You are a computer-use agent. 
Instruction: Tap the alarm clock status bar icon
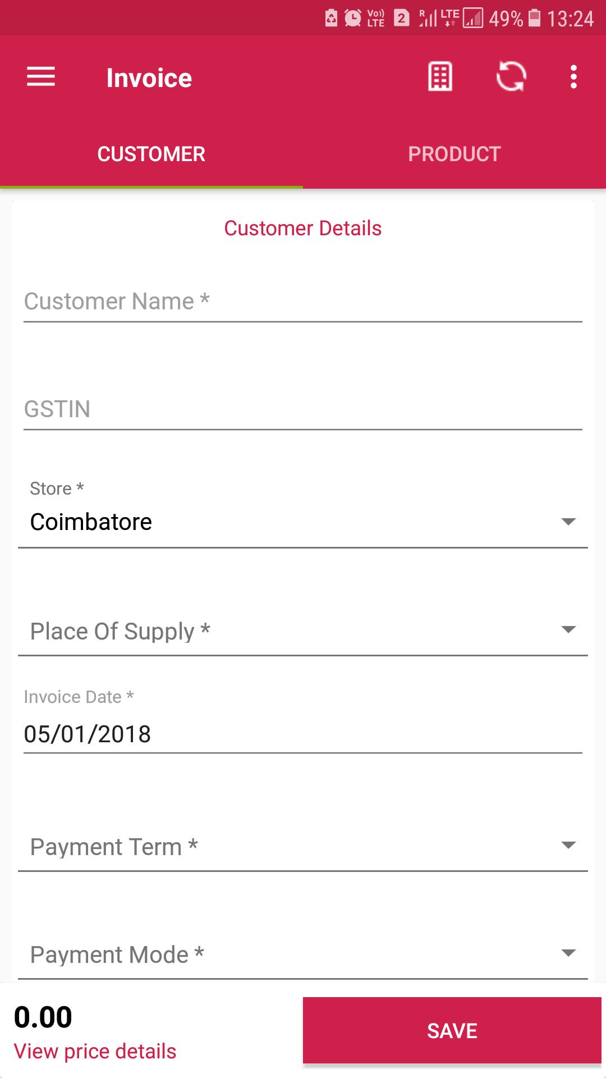click(x=352, y=19)
